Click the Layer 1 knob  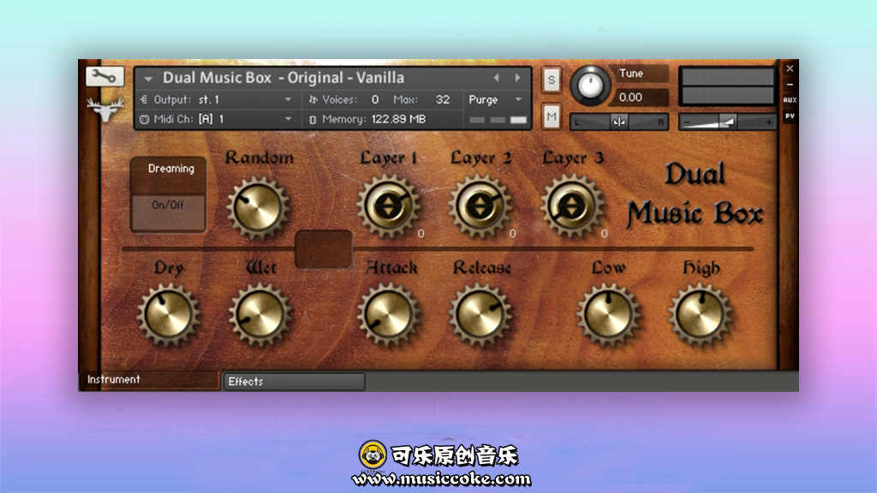(388, 206)
